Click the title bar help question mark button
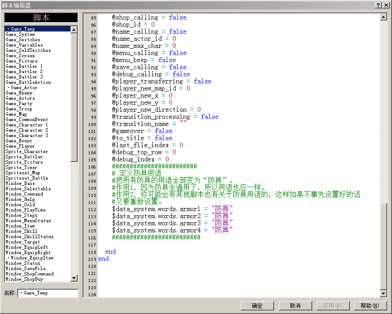This screenshot has width=392, height=314. click(x=378, y=5)
